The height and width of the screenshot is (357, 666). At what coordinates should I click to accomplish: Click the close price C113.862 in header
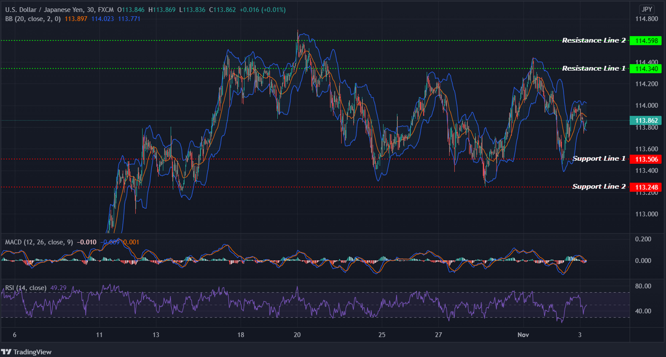tap(223, 10)
